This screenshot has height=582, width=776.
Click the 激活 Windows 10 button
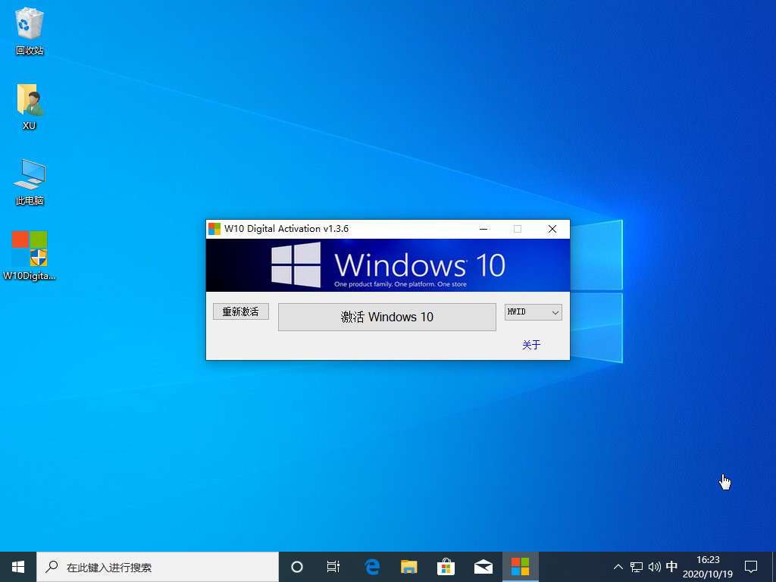click(386, 317)
